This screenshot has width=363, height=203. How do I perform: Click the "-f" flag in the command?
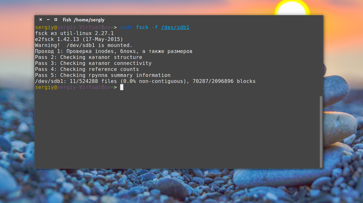coord(155,27)
